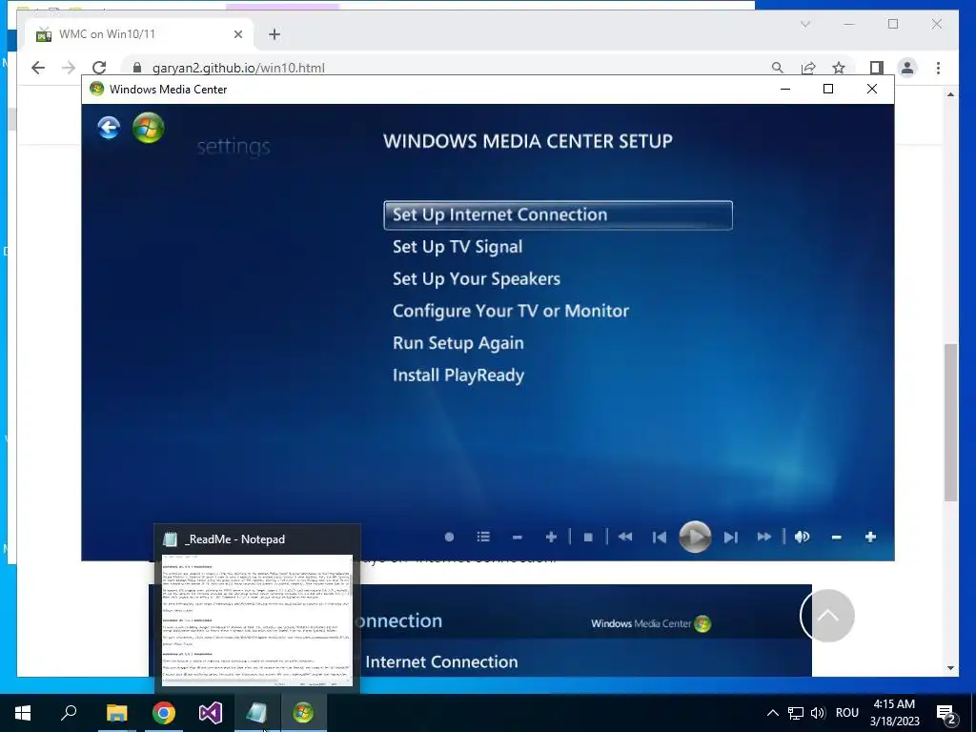The width and height of the screenshot is (976, 732).
Task: Open clock showing 4:15 AM
Action: [x=894, y=713]
